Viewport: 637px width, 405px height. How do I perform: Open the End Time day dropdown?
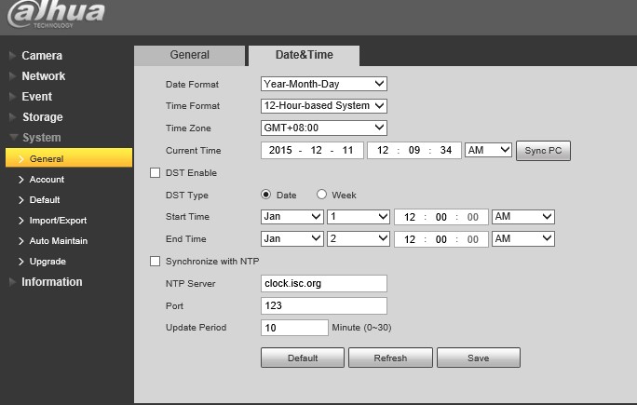[359, 239]
